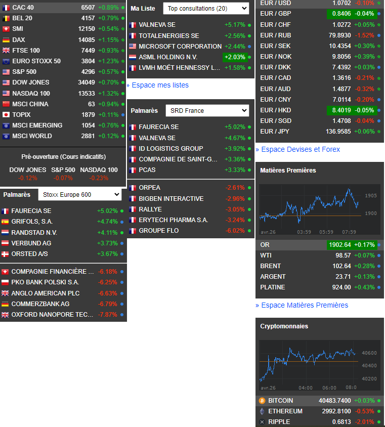Click the German flag beside DAX
Image resolution: width=385 pixels, height=427 pixels.
coord(6,40)
